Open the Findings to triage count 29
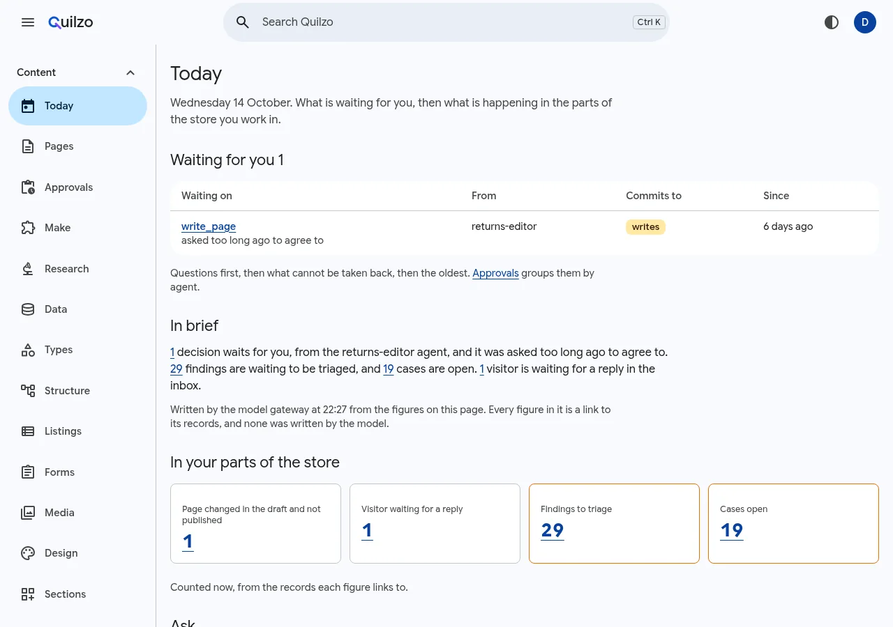893x627 pixels. click(x=553, y=530)
